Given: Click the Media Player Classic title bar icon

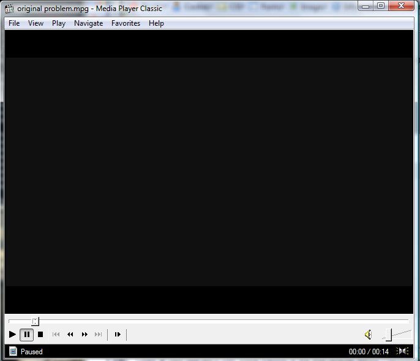Looking at the screenshot, I should (9, 9).
